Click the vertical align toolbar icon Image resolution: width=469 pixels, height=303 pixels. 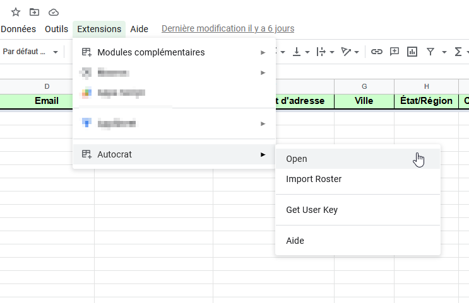coord(297,52)
